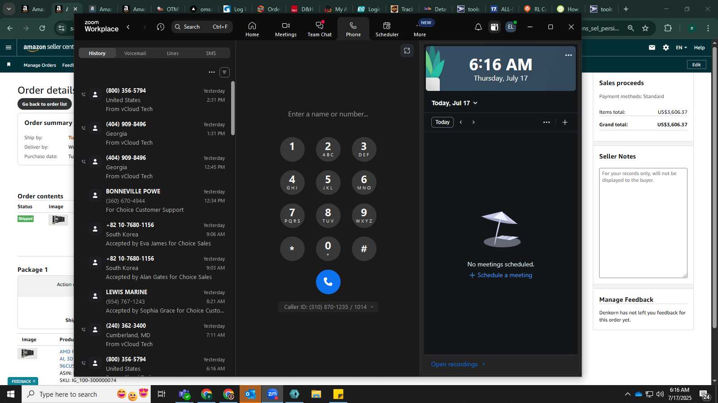Click the Today button in calendar
Image resolution: width=718 pixels, height=403 pixels.
tap(442, 122)
